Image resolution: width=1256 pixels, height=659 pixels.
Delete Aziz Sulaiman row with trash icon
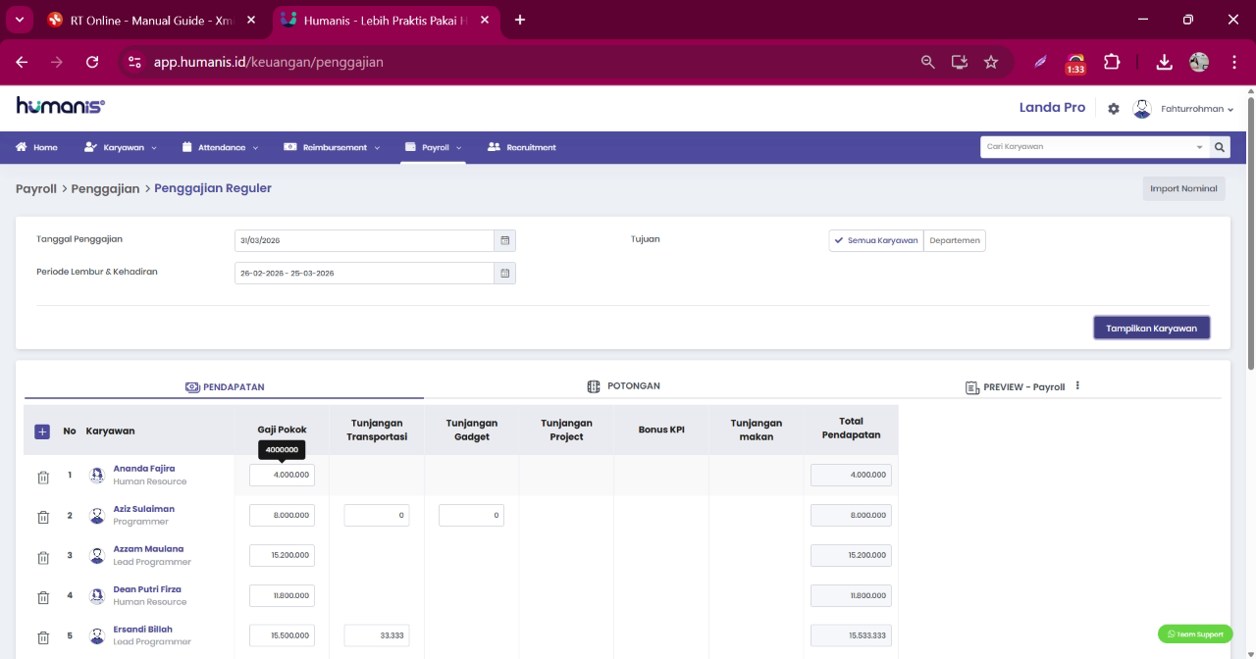[x=43, y=518]
